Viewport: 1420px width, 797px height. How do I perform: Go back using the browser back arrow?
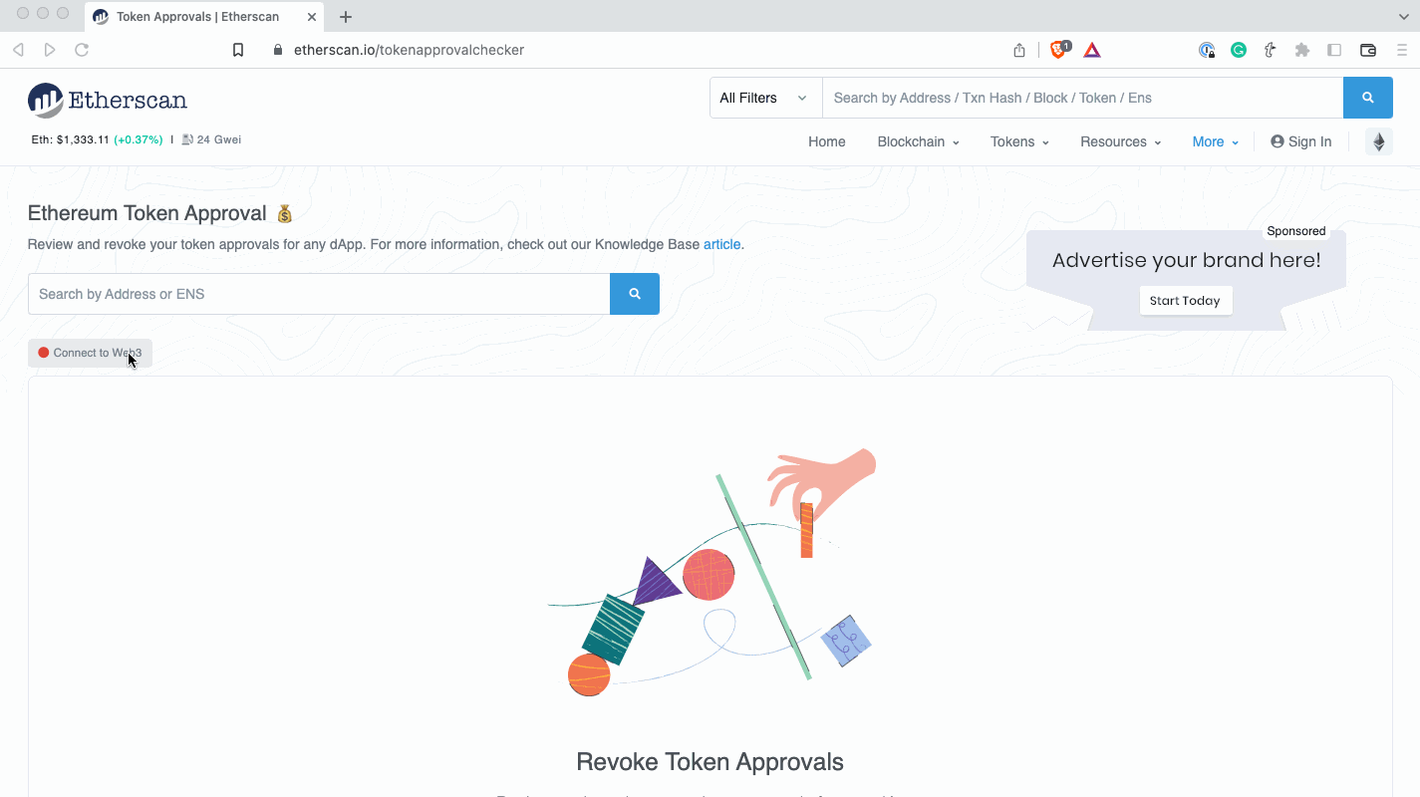pyautogui.click(x=18, y=50)
